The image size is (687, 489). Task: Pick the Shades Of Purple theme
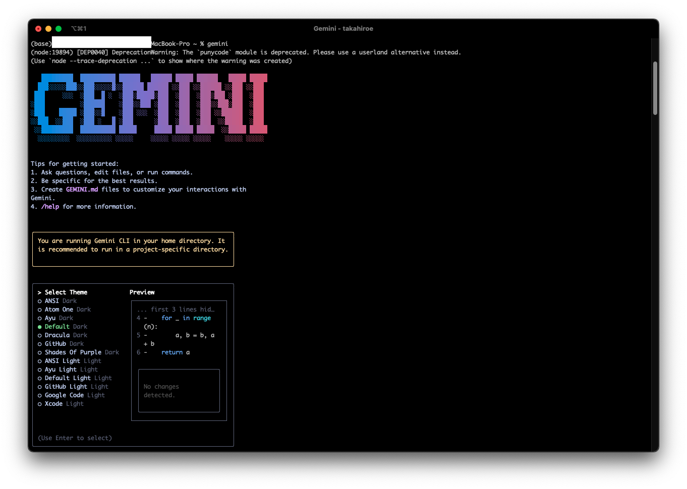point(73,352)
